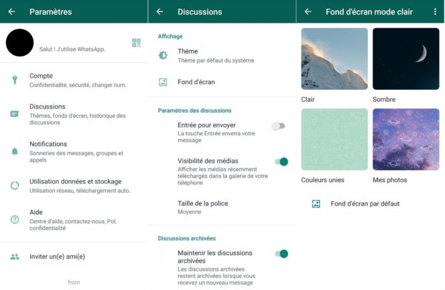Open Utilisation données et stockage
The image size is (445, 290).
[x=74, y=186]
